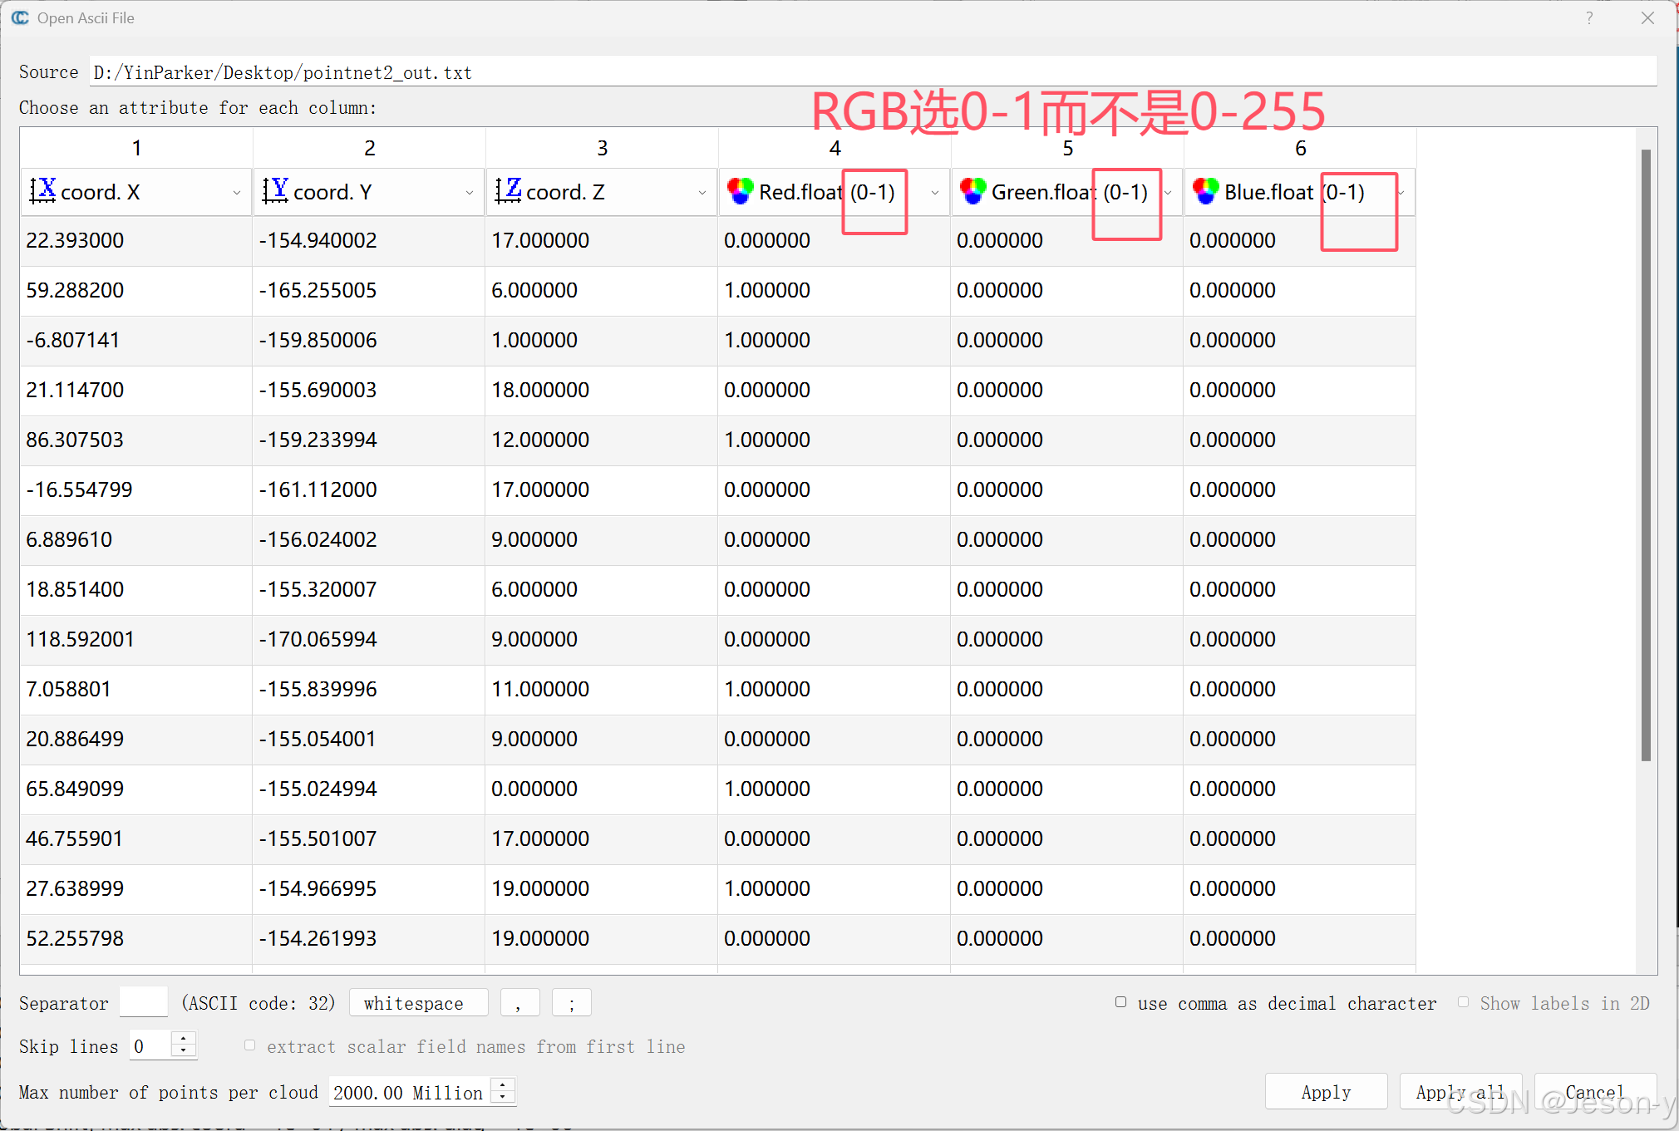The width and height of the screenshot is (1679, 1131).
Task: Expand the column 1 coord. X dropdown
Action: point(237,193)
